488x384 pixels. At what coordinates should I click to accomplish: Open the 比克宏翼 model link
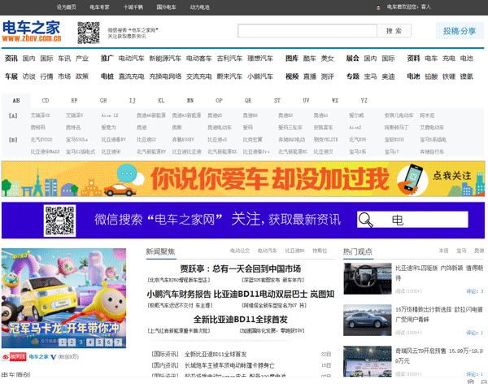pyautogui.click(x=252, y=139)
